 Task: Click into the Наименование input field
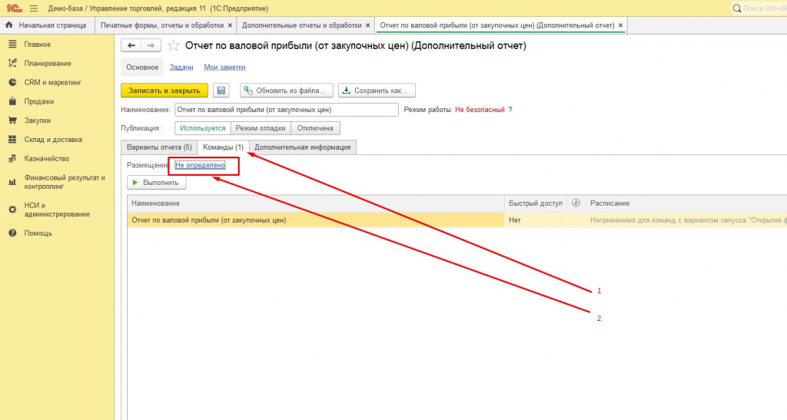tap(286, 110)
